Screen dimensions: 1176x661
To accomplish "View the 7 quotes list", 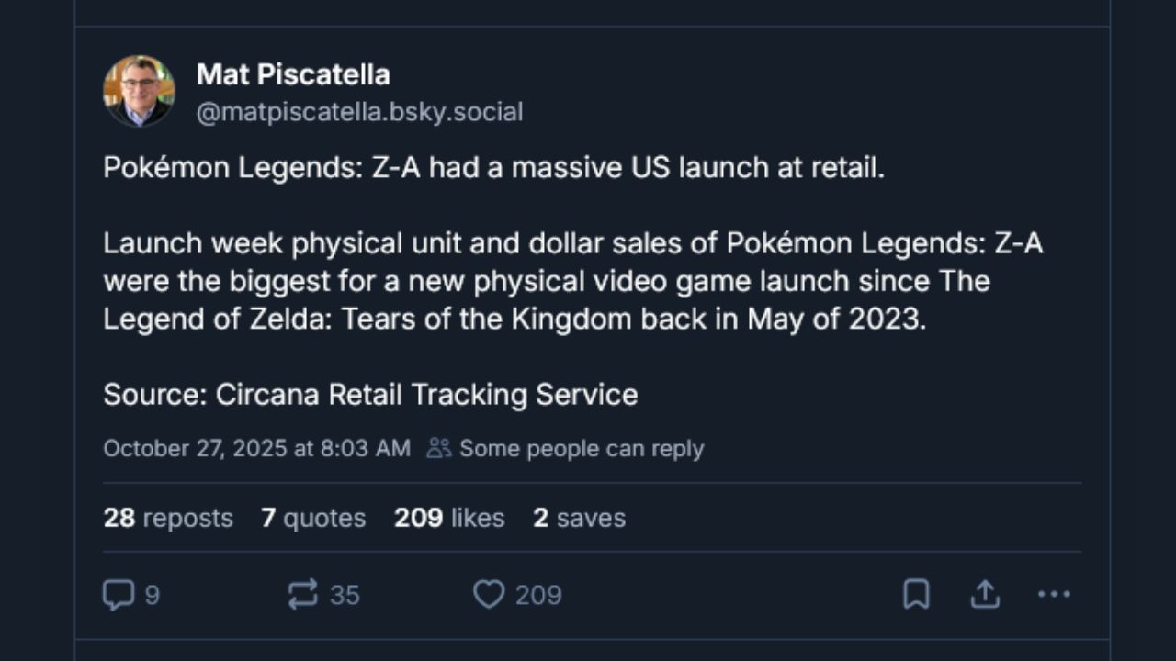I will pos(313,518).
